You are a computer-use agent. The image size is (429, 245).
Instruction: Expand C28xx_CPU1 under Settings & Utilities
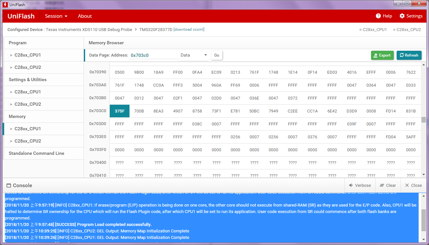[43, 92]
